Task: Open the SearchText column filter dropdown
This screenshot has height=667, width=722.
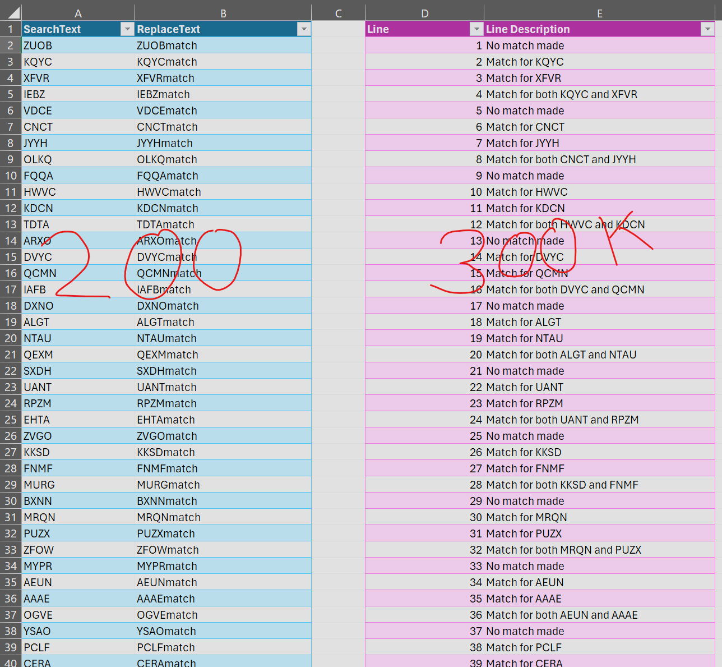Action: coord(127,29)
